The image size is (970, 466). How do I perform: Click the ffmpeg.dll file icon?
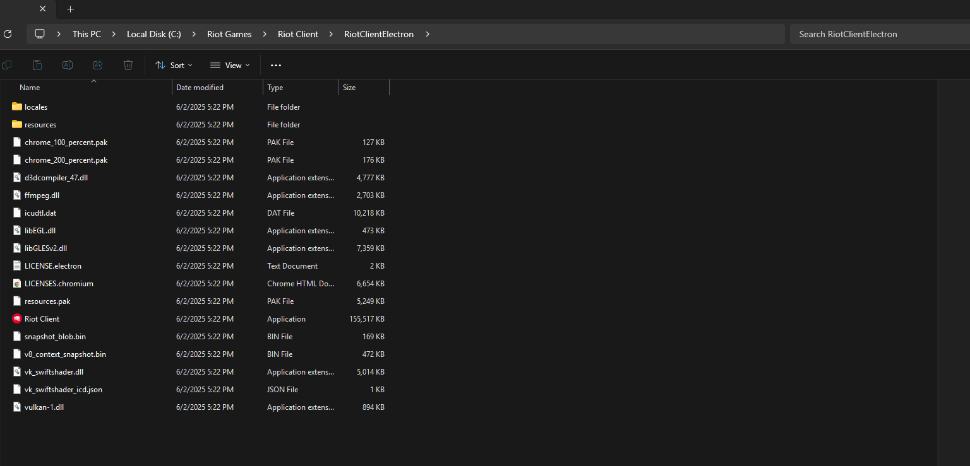click(x=17, y=195)
